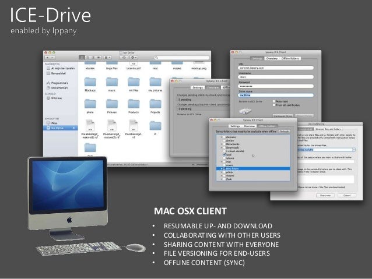Click ICE Drive disk icon in Settings
The width and height of the screenshot is (372, 279).
pyautogui.click(x=245, y=111)
